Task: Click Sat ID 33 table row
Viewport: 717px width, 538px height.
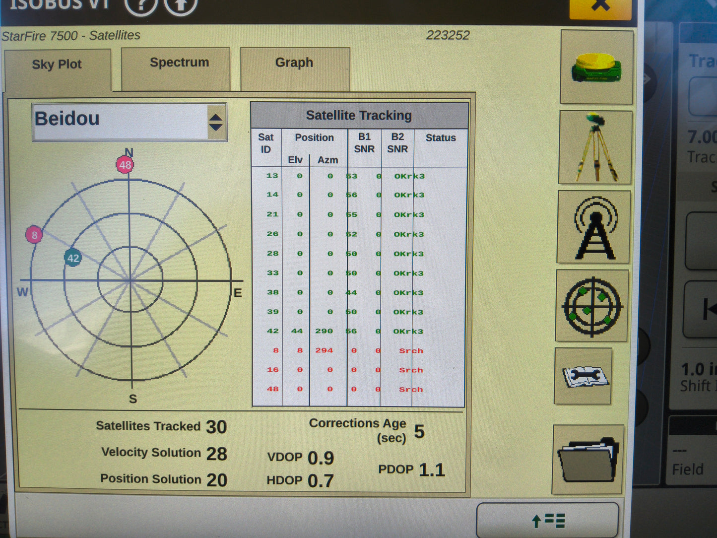Action: tap(359, 273)
